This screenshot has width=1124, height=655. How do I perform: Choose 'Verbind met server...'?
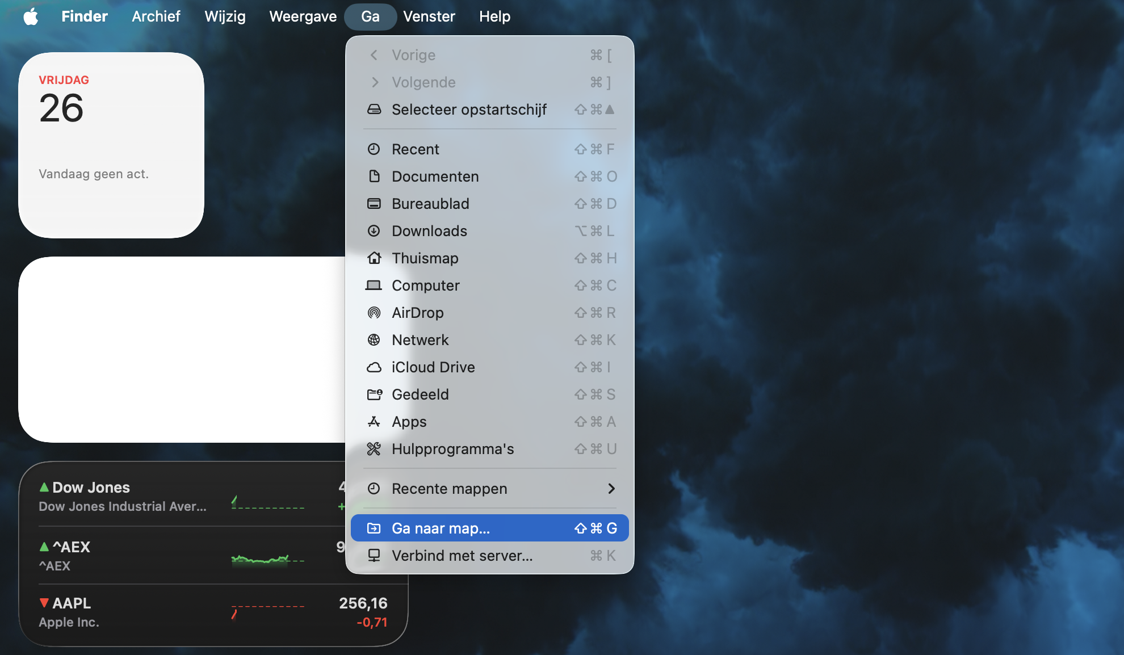[x=462, y=555]
